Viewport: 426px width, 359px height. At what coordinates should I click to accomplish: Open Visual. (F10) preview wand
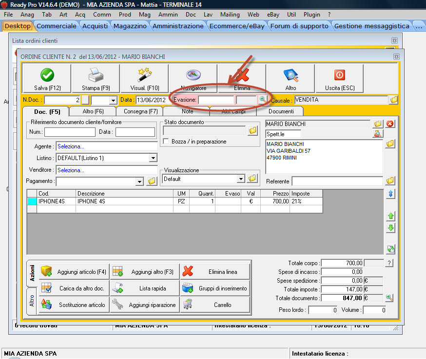[x=145, y=75]
